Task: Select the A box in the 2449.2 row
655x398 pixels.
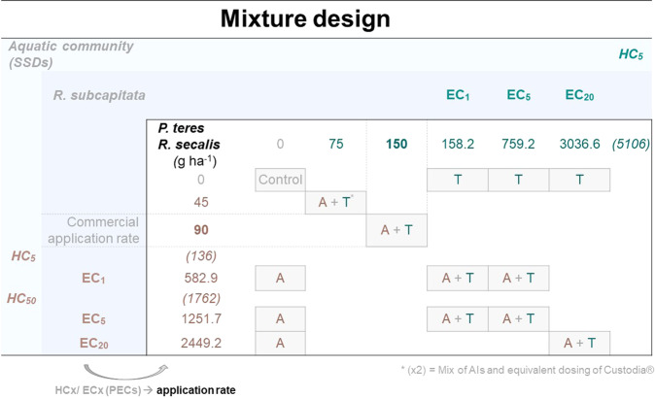Action: point(280,341)
